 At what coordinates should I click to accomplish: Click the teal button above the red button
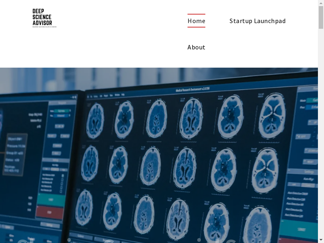pos(50,200)
